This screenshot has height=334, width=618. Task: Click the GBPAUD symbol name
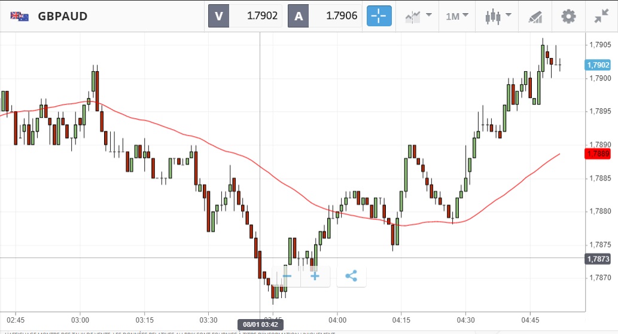63,16
